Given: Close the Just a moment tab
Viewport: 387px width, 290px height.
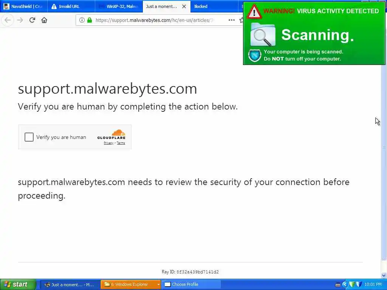Looking at the screenshot, I should pos(184,7).
